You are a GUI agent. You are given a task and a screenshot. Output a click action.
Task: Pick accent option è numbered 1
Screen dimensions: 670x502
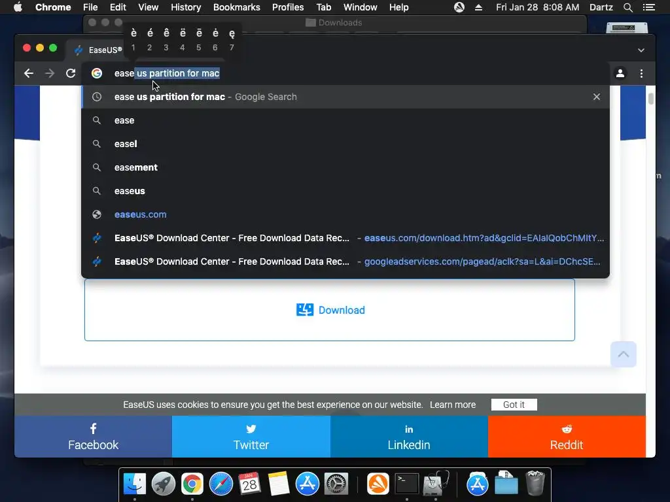click(x=133, y=39)
